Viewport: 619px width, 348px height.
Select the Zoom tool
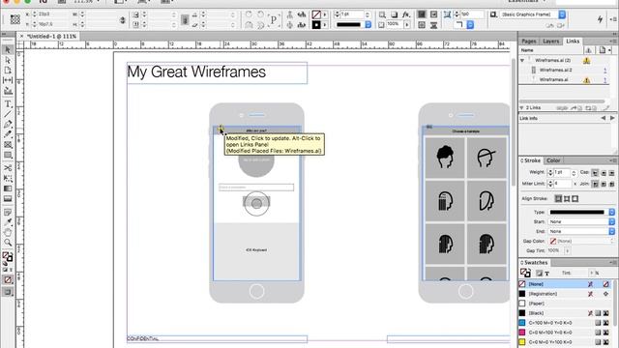pos(8,243)
